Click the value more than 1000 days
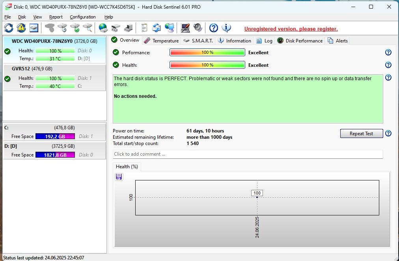The width and height of the screenshot is (399, 261). (209, 137)
